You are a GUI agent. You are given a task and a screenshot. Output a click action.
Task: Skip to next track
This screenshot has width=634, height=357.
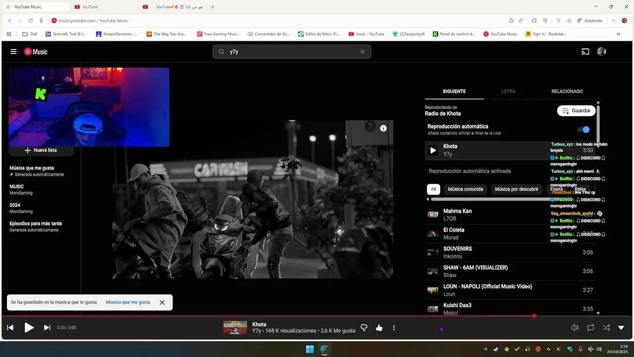[x=47, y=328]
